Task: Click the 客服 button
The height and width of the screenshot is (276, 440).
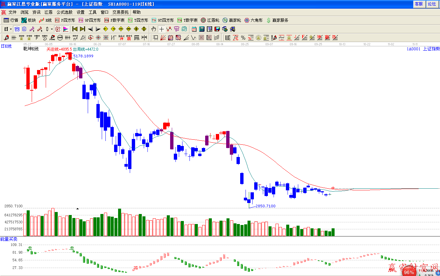Action: [419, 4]
